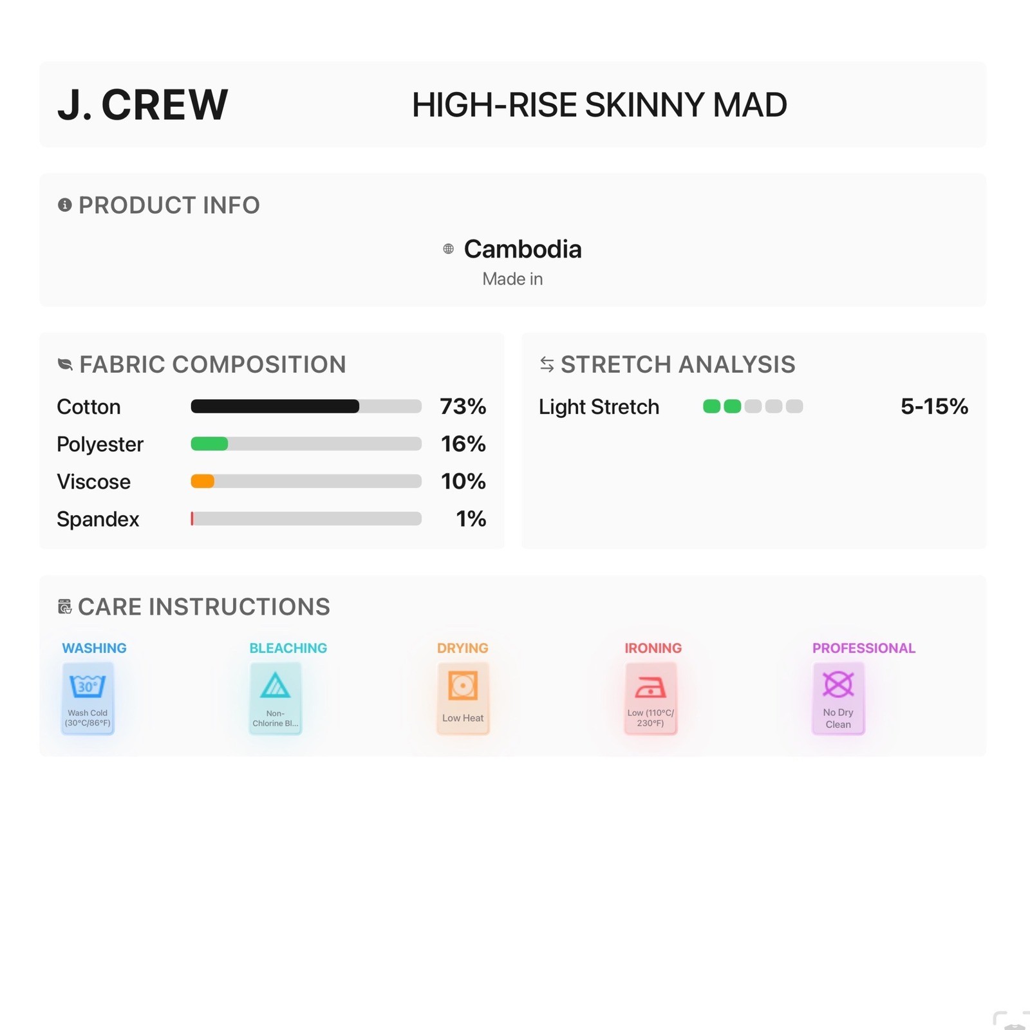Click the Fabric Composition leaf icon
This screenshot has height=1030, width=1030.
(65, 364)
